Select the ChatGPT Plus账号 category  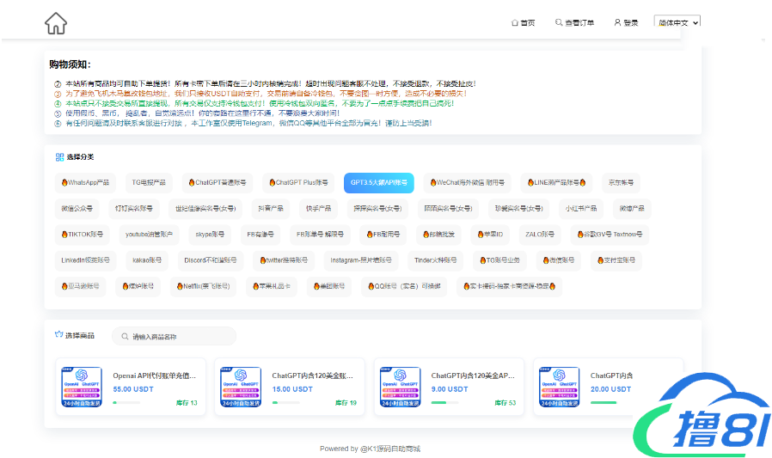pos(298,183)
